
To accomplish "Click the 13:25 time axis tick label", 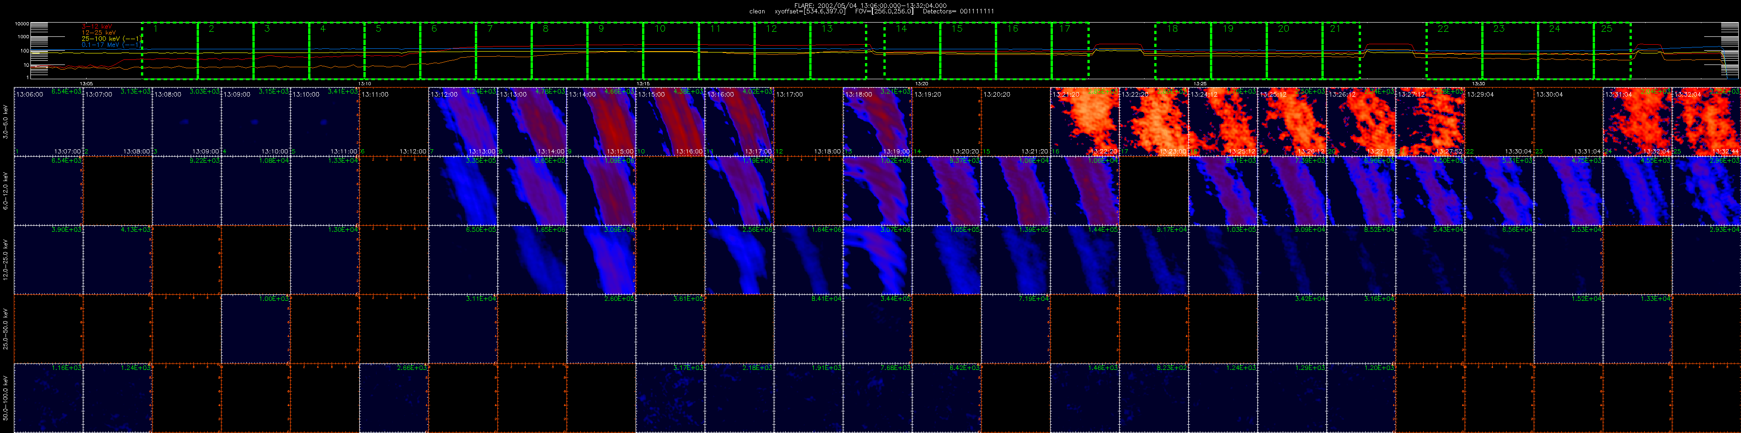I will [1200, 83].
